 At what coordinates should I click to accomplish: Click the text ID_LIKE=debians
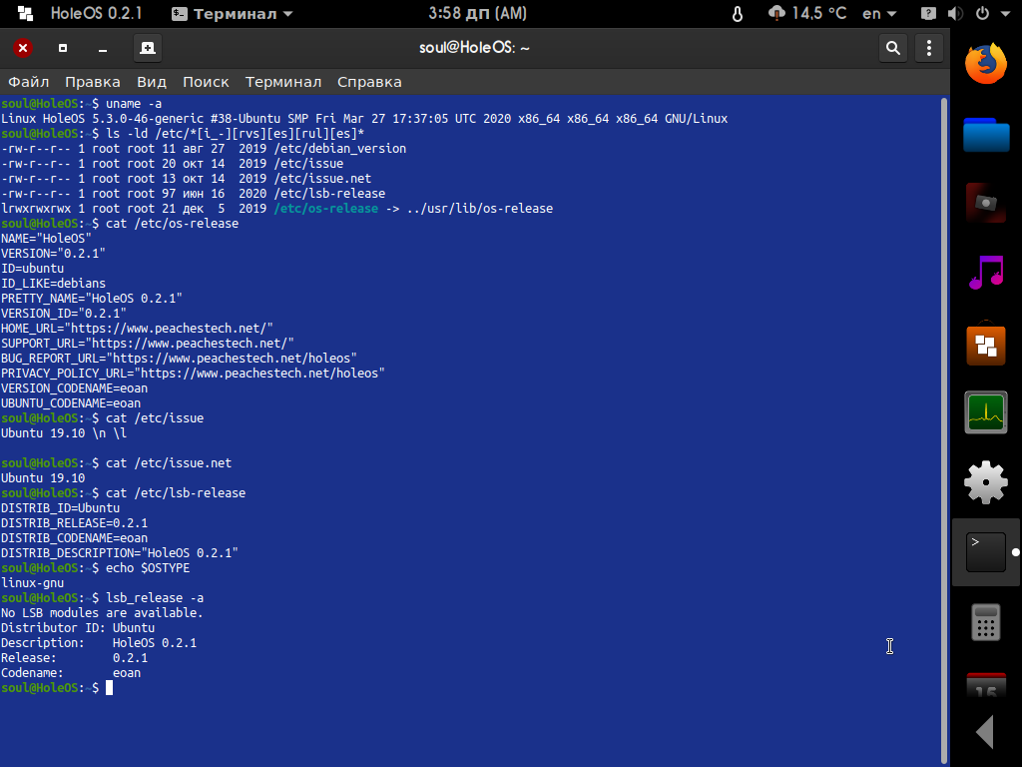54,284
